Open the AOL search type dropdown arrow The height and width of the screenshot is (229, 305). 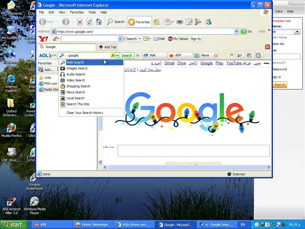(x=117, y=55)
